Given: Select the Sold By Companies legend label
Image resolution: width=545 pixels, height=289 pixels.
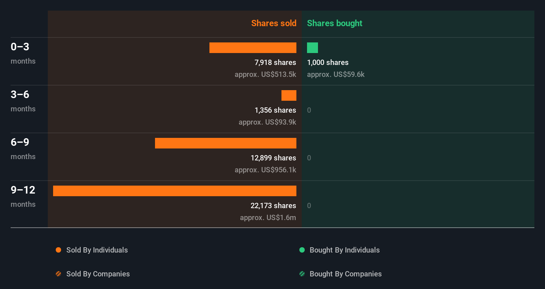Looking at the screenshot, I should point(98,274).
